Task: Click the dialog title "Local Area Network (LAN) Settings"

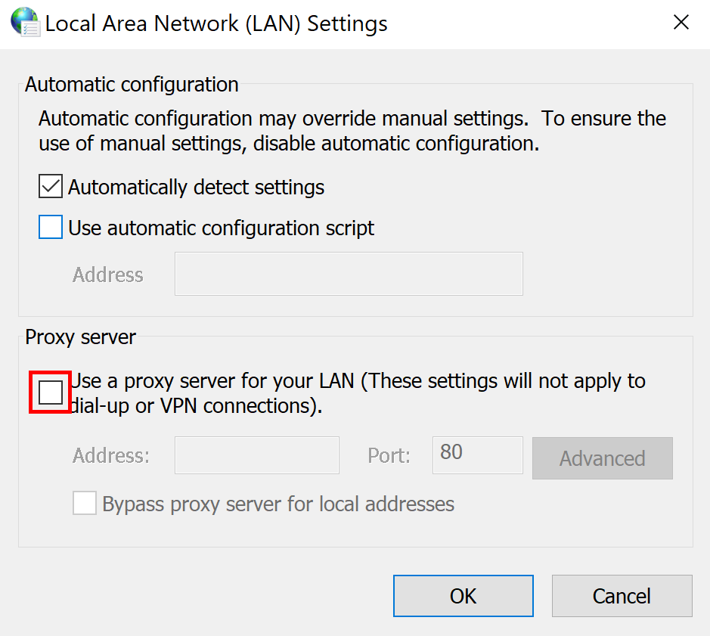Action: click(x=216, y=24)
